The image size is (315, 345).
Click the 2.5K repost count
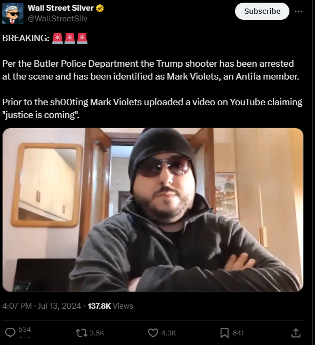[x=97, y=333]
